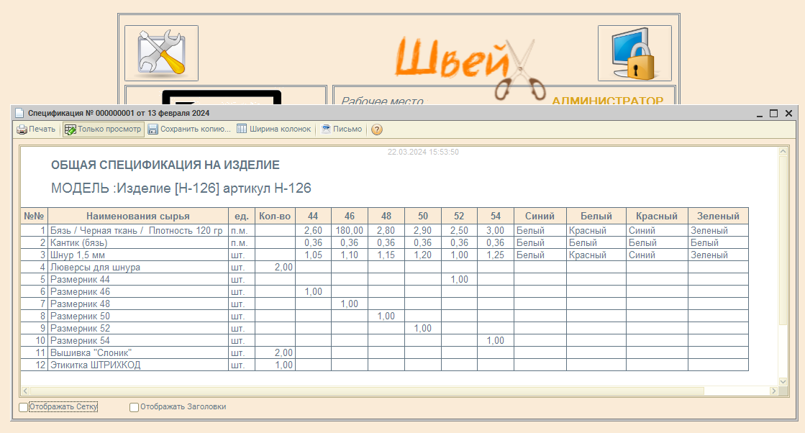Click the horizontal scrollbar thumb

click(367, 391)
